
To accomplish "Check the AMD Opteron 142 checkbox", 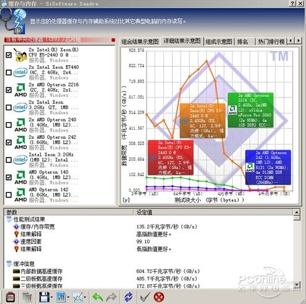I will click(x=9, y=195).
